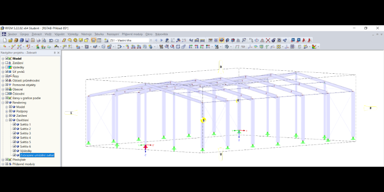
Task: Toggle the Model checkbox in navigator
Action: (7, 59)
